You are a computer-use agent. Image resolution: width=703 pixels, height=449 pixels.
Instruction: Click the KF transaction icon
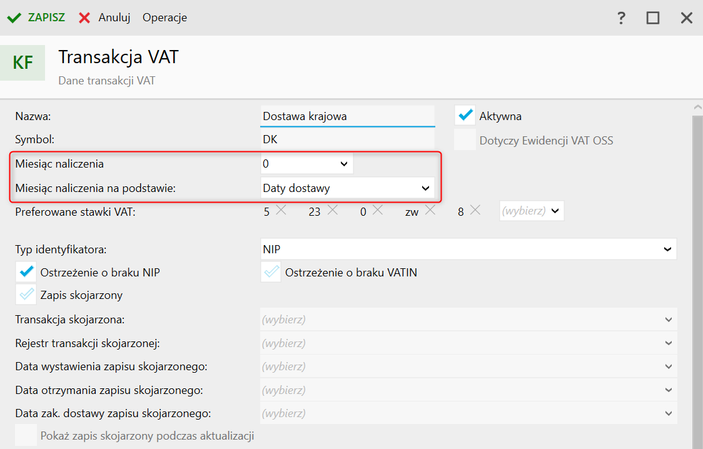coord(23,63)
